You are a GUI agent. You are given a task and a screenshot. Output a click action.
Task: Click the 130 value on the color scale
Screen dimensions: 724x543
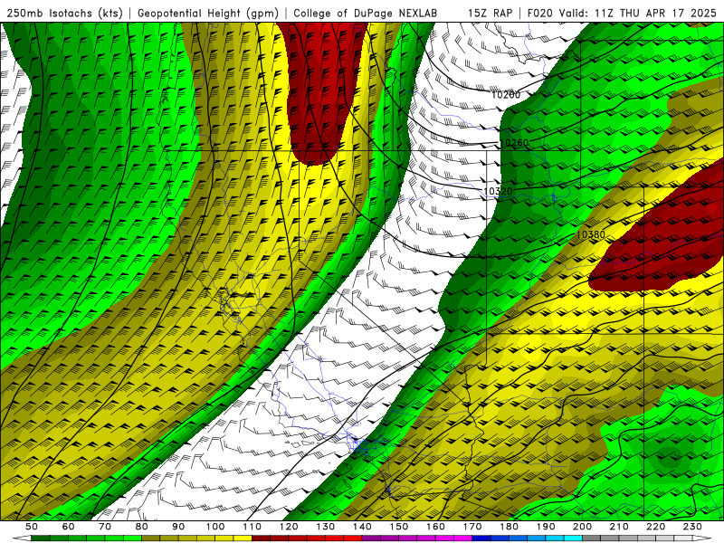point(326,527)
